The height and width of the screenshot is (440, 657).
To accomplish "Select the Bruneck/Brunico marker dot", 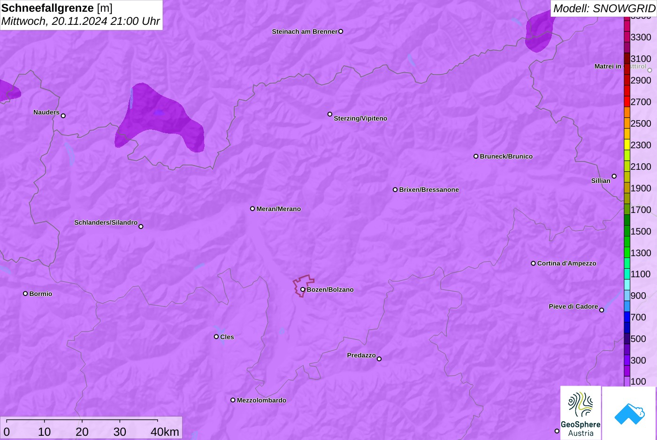I will [x=476, y=156].
